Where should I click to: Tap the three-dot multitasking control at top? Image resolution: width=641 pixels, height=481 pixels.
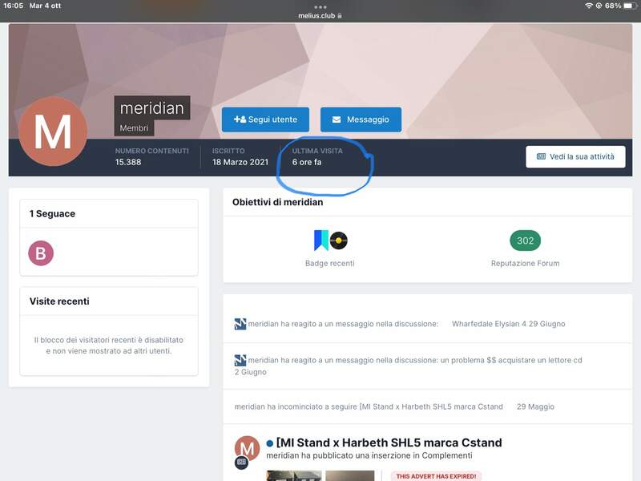click(x=320, y=6)
